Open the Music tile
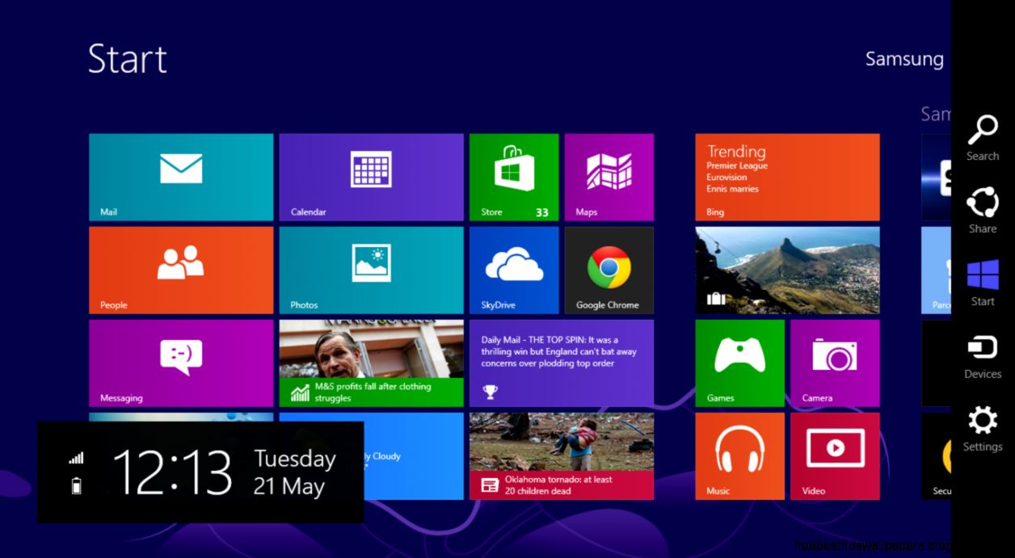Viewport: 1015px width, 558px height. [x=739, y=456]
